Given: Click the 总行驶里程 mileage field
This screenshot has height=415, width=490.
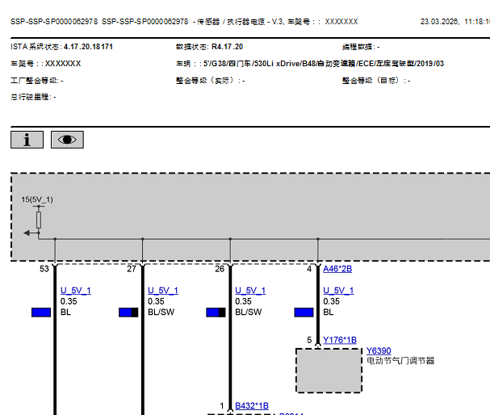Looking at the screenshot, I should [x=33, y=97].
